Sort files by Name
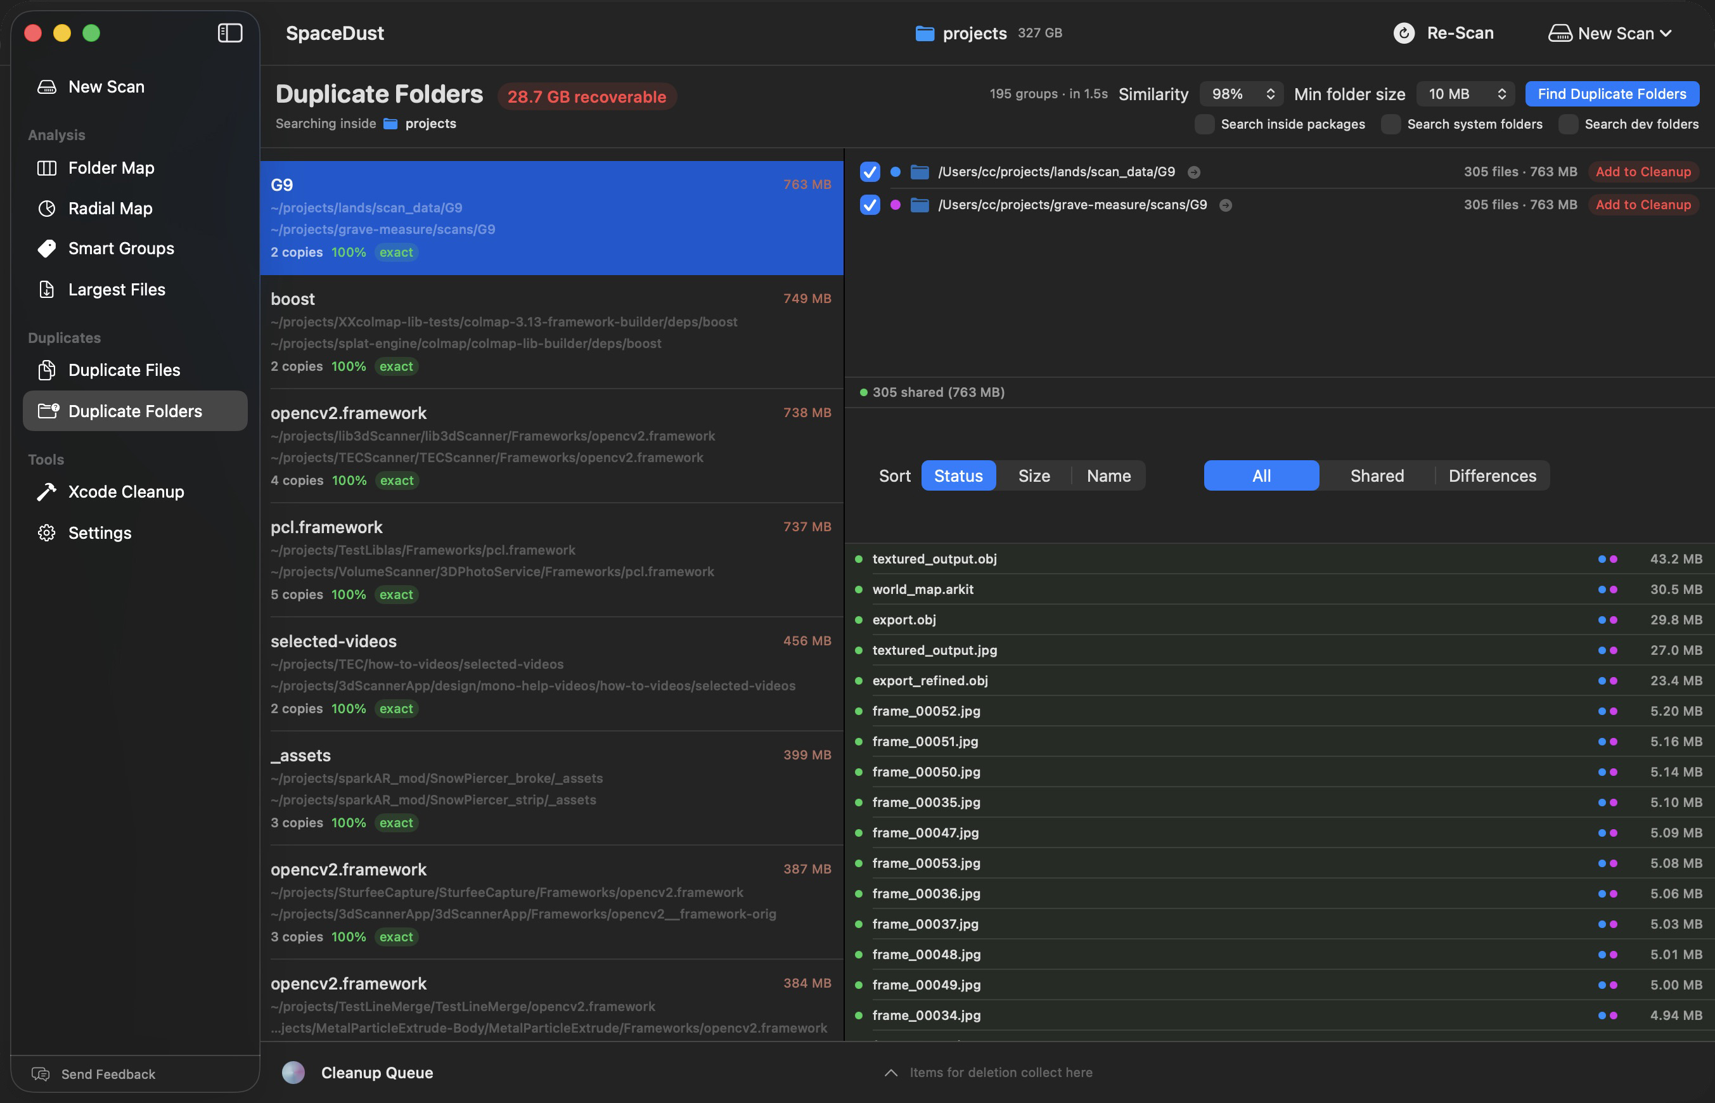The height and width of the screenshot is (1103, 1715). click(1108, 475)
